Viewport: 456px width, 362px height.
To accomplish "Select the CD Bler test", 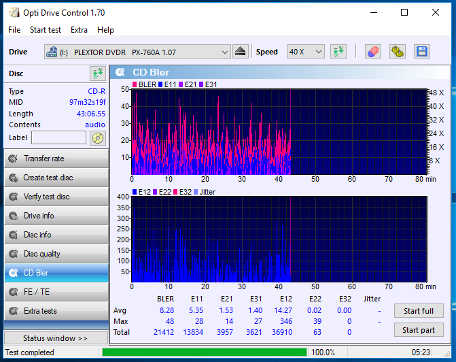I will click(x=56, y=273).
